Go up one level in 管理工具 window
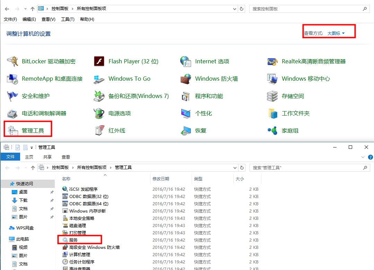 [33, 168]
